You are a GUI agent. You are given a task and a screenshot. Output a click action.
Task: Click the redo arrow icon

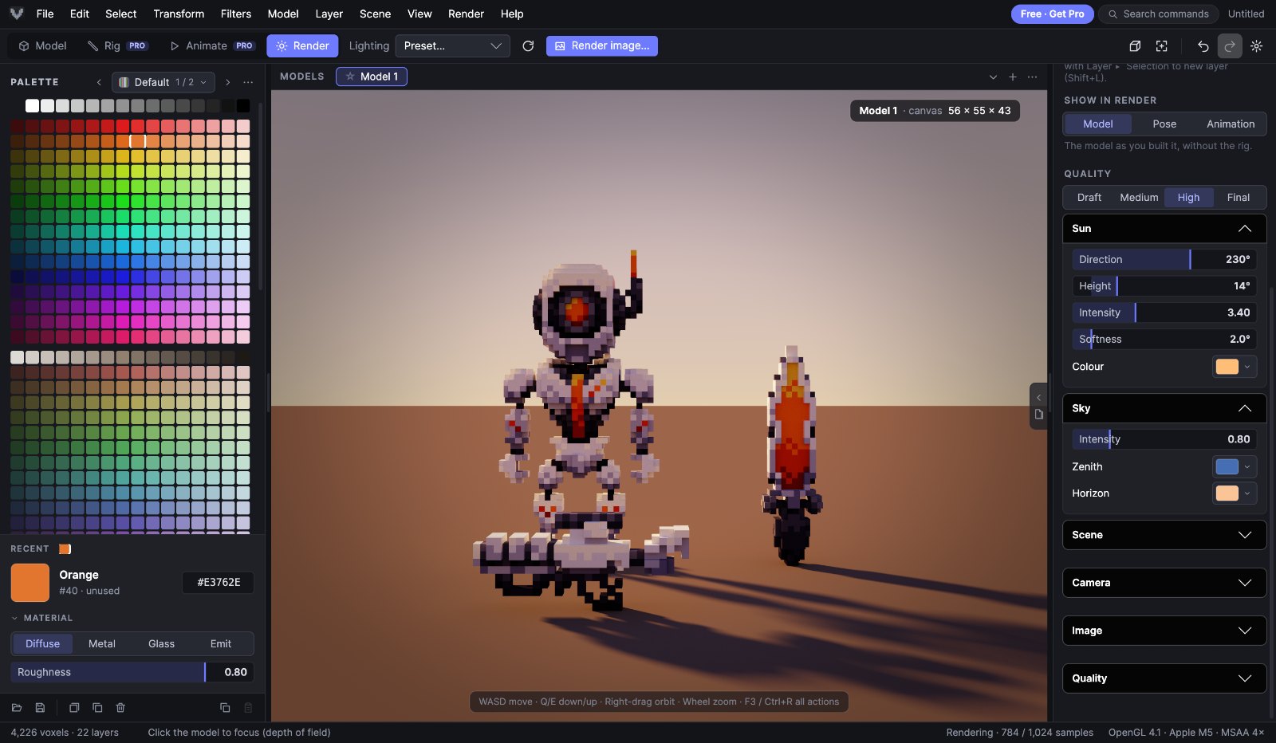(x=1230, y=46)
